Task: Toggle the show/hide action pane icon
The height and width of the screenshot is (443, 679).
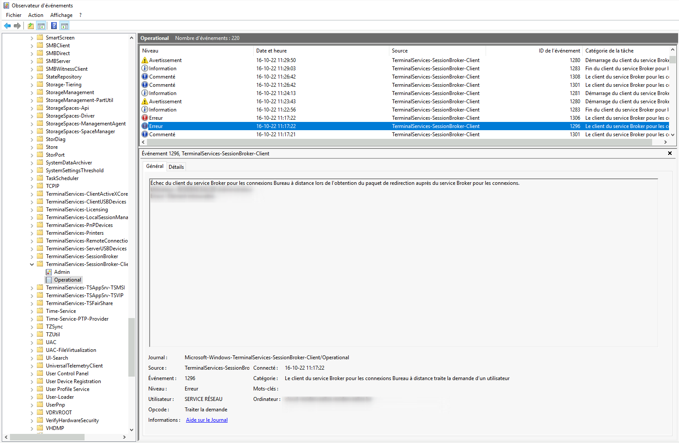Action: pyautogui.click(x=65, y=26)
